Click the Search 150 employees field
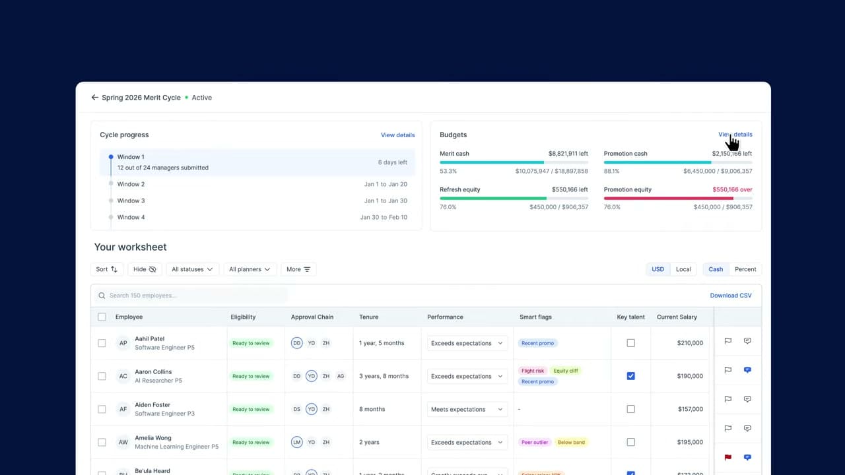 193,296
